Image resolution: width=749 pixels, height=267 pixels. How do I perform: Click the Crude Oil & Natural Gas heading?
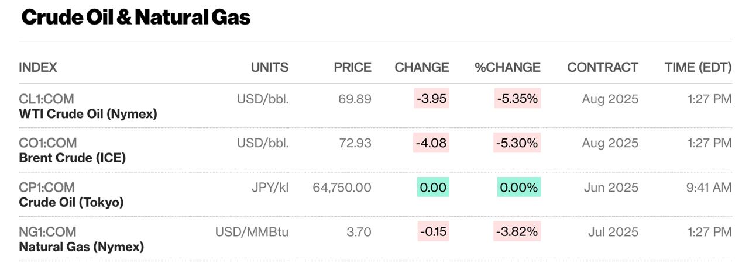(136, 18)
